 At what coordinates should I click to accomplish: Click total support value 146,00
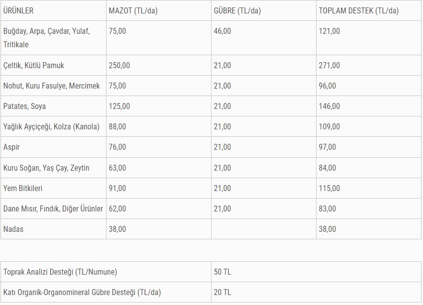329,106
